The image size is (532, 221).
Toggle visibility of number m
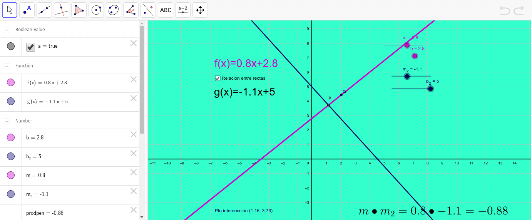coord(11,175)
